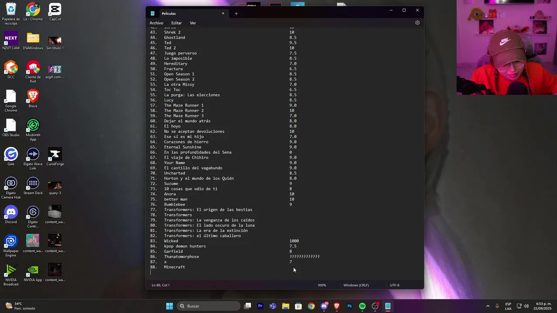Launch the Modrinth App shortcut
Image resolution: width=557 pixels, height=313 pixels.
pyautogui.click(x=33, y=130)
